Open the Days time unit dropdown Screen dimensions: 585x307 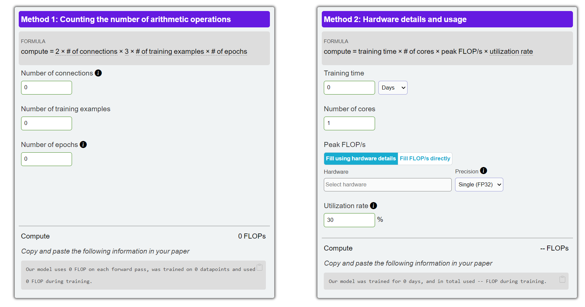(392, 88)
